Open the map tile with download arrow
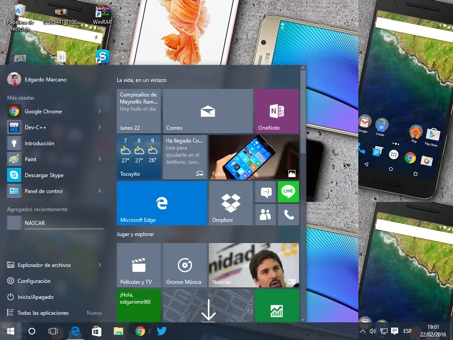This screenshot has width=453, height=340. point(208,305)
